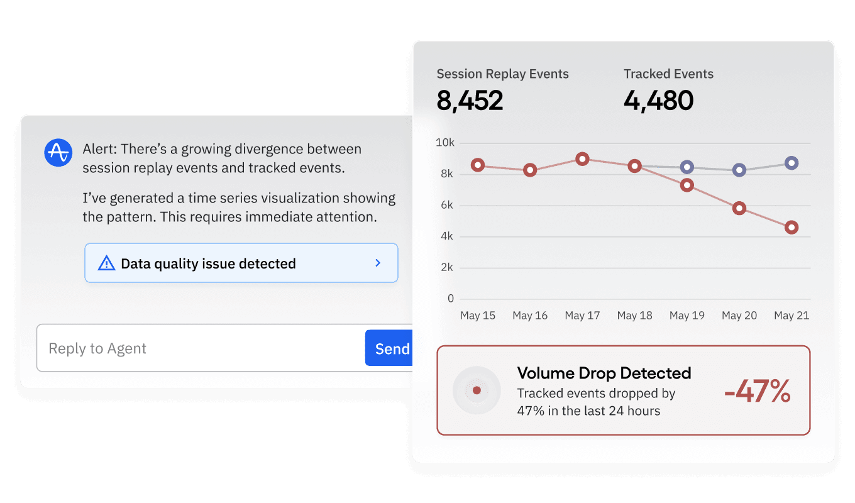Image resolution: width=855 pixels, height=503 pixels.
Task: Select the lowest red point on May 21
Action: point(792,228)
